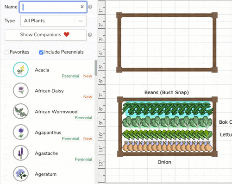Click the New tag under Agapanthus

(88, 139)
